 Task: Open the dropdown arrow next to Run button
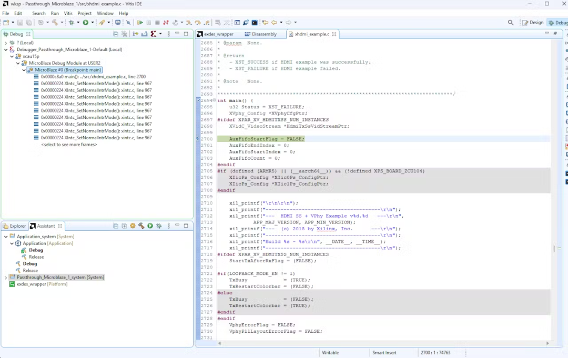coord(93,23)
